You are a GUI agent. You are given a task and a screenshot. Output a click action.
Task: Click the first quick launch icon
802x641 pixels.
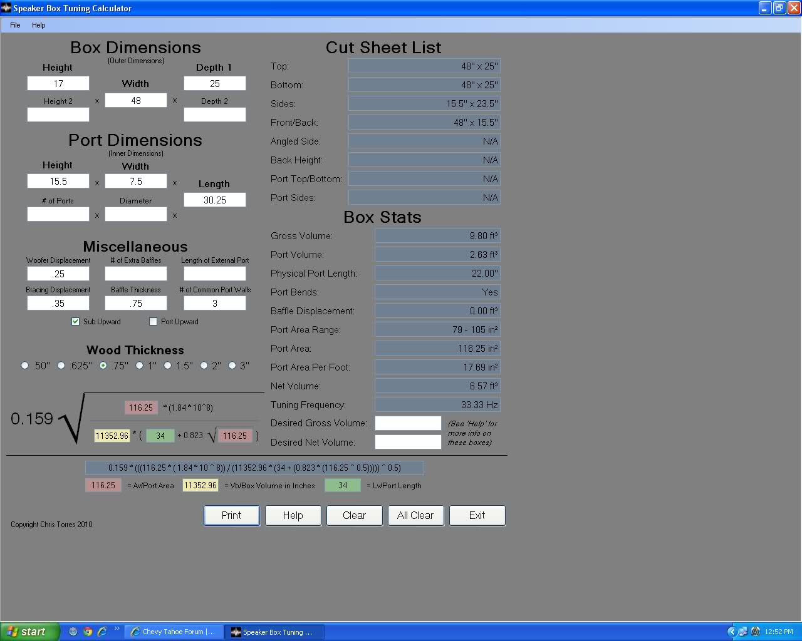pyautogui.click(x=73, y=632)
